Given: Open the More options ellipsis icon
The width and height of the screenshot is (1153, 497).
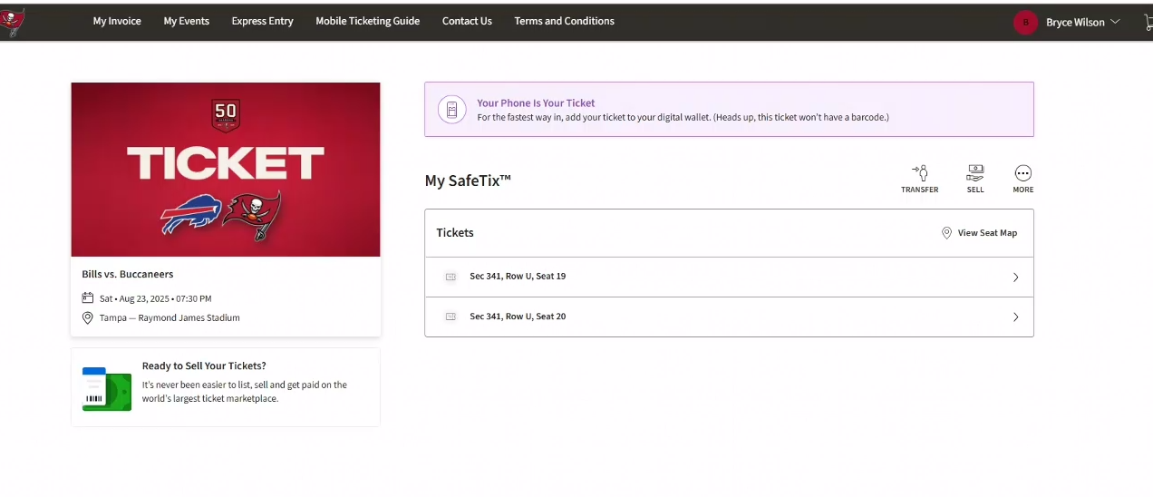Looking at the screenshot, I should pos(1023,172).
